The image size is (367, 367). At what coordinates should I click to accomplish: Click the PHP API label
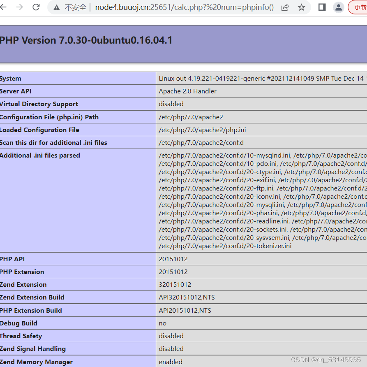[x=12, y=259]
